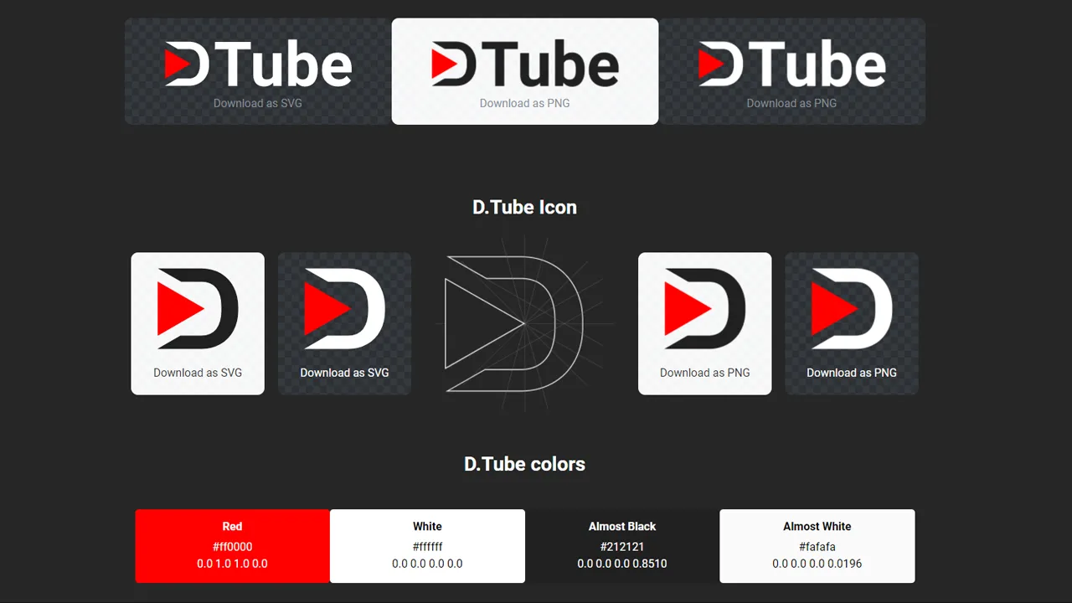The height and width of the screenshot is (603, 1072).
Task: Click the hex code #212121
Action: coord(622,547)
